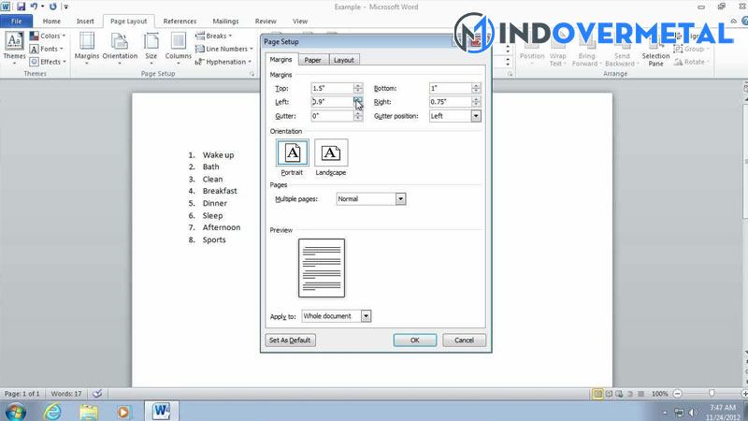This screenshot has width=748, height=421.
Task: Switch to the Mailings ribbon tab
Action: (x=225, y=21)
